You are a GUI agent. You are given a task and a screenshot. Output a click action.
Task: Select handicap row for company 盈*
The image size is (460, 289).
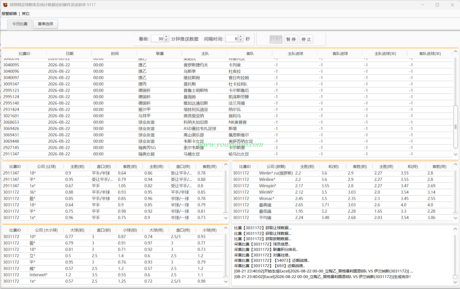coord(113,199)
